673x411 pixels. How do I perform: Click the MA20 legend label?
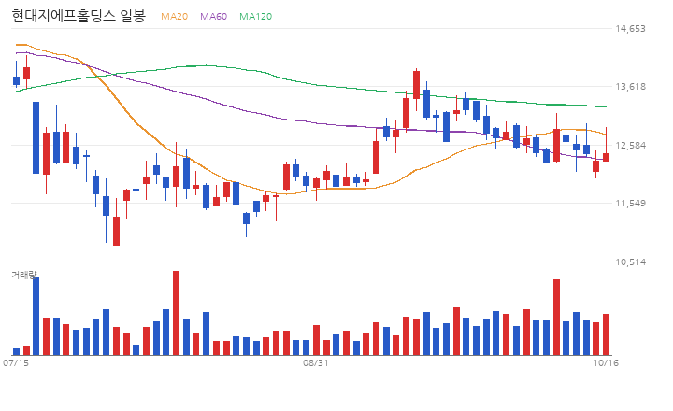click(x=174, y=16)
